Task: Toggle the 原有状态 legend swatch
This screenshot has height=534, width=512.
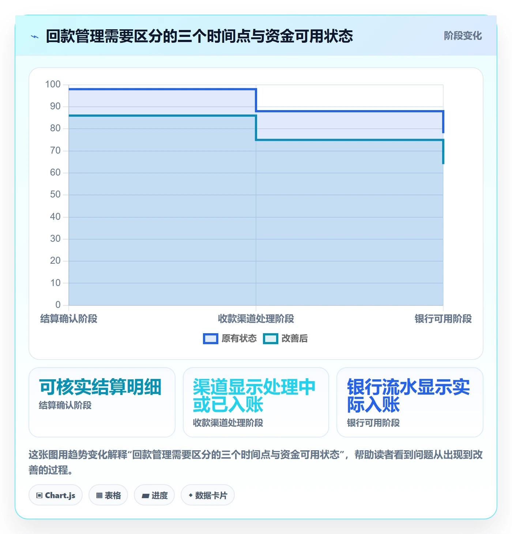Action: (210, 339)
